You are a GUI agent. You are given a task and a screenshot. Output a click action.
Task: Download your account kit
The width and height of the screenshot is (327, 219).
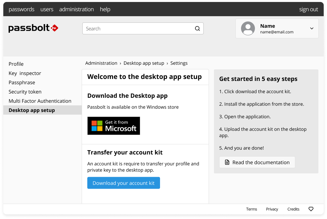point(124,183)
